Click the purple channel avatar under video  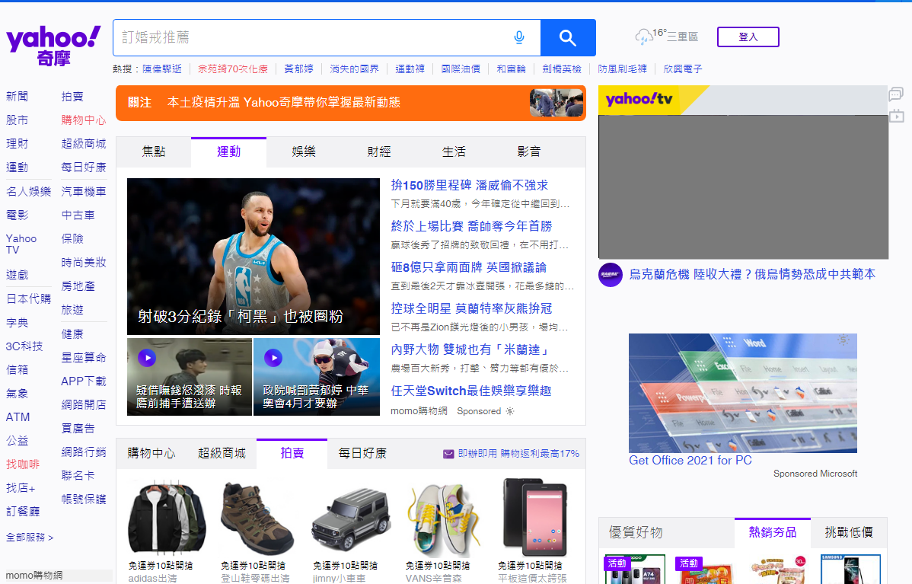click(x=610, y=275)
